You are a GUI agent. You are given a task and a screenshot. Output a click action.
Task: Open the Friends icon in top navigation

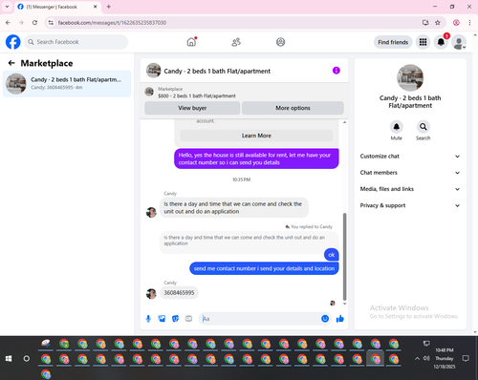(x=236, y=42)
